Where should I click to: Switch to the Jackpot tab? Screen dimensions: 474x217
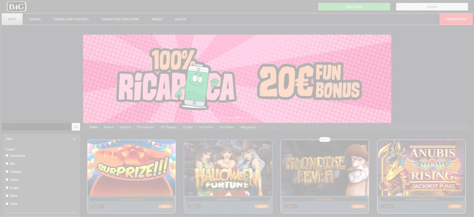tap(125, 127)
